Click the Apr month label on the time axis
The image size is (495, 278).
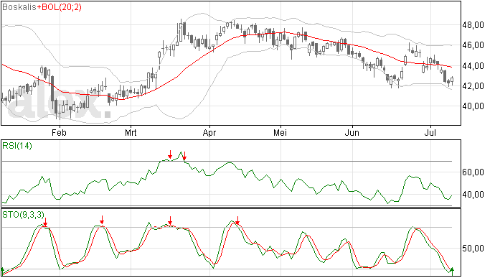tap(209, 132)
